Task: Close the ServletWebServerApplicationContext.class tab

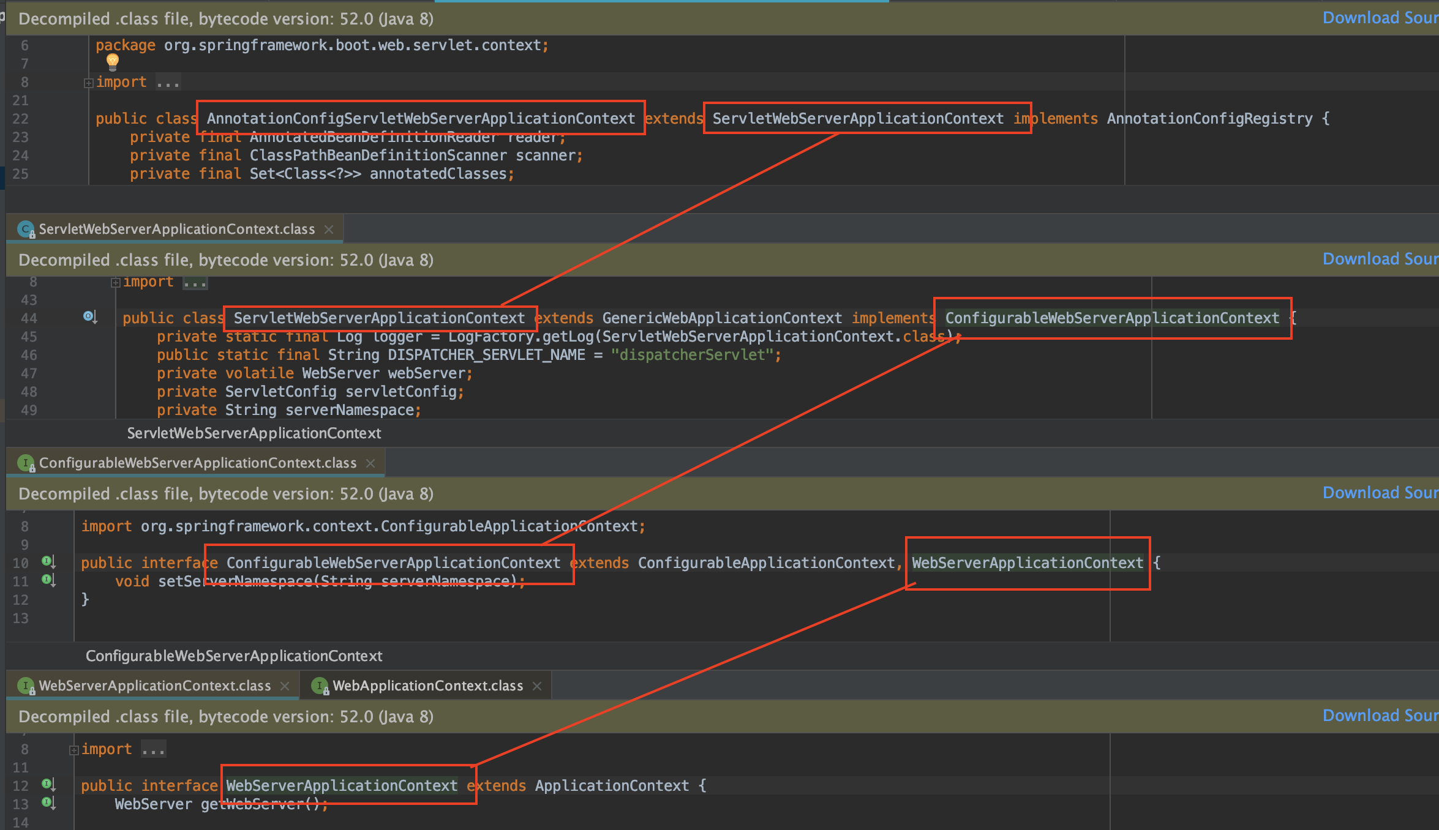Action: [329, 229]
